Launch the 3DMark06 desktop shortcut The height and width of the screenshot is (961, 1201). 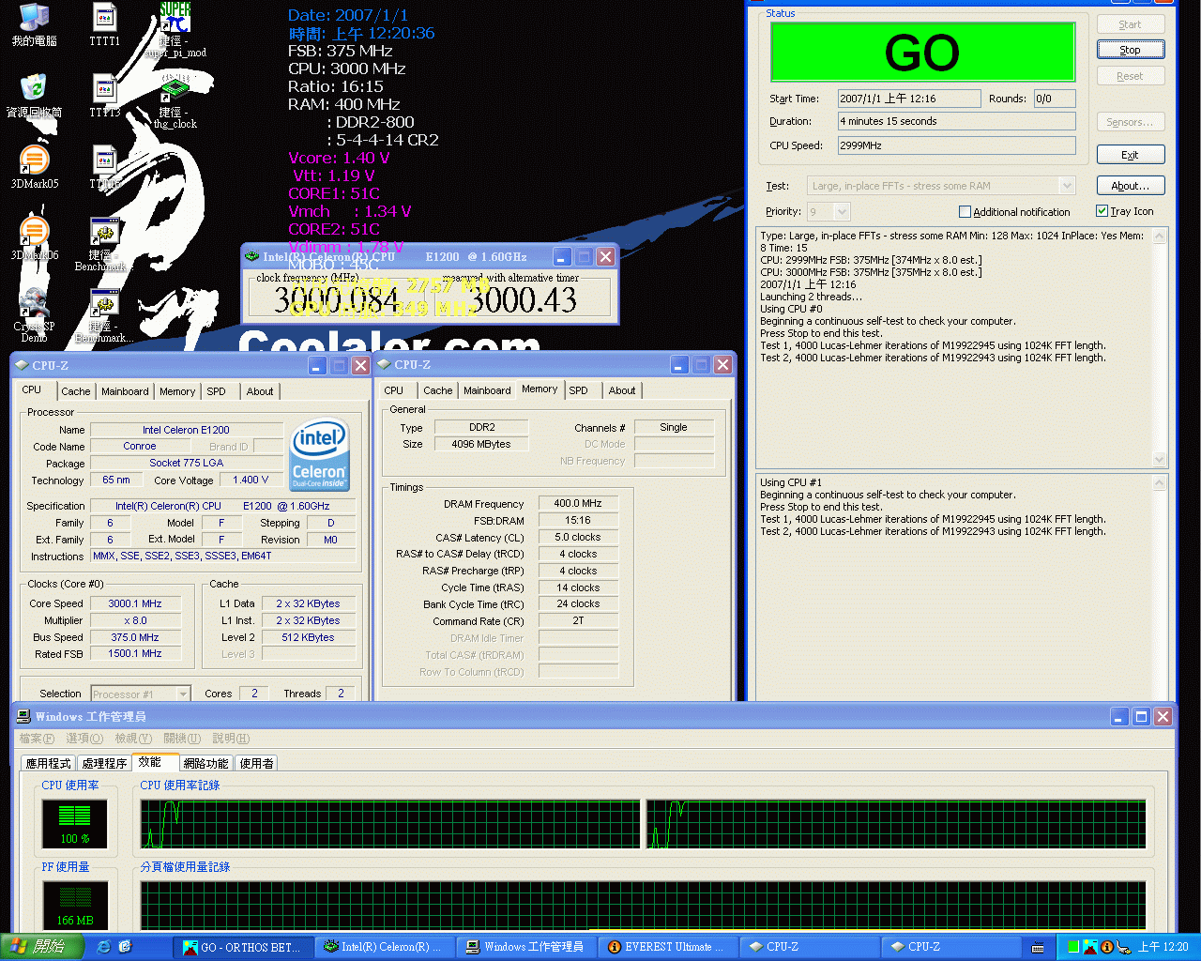[34, 238]
